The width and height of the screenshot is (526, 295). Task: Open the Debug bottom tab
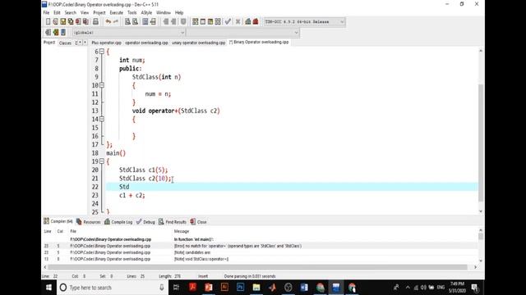(145, 222)
